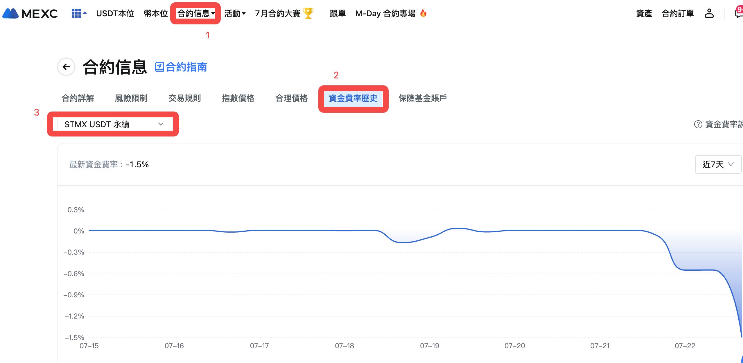Image resolution: width=743 pixels, height=363 pixels.
Task: Expand the 近7天 time range dropdown
Action: coord(718,164)
